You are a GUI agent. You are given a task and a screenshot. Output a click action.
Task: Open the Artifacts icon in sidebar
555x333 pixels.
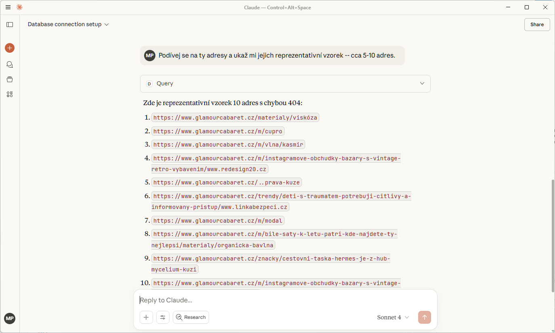point(10,94)
